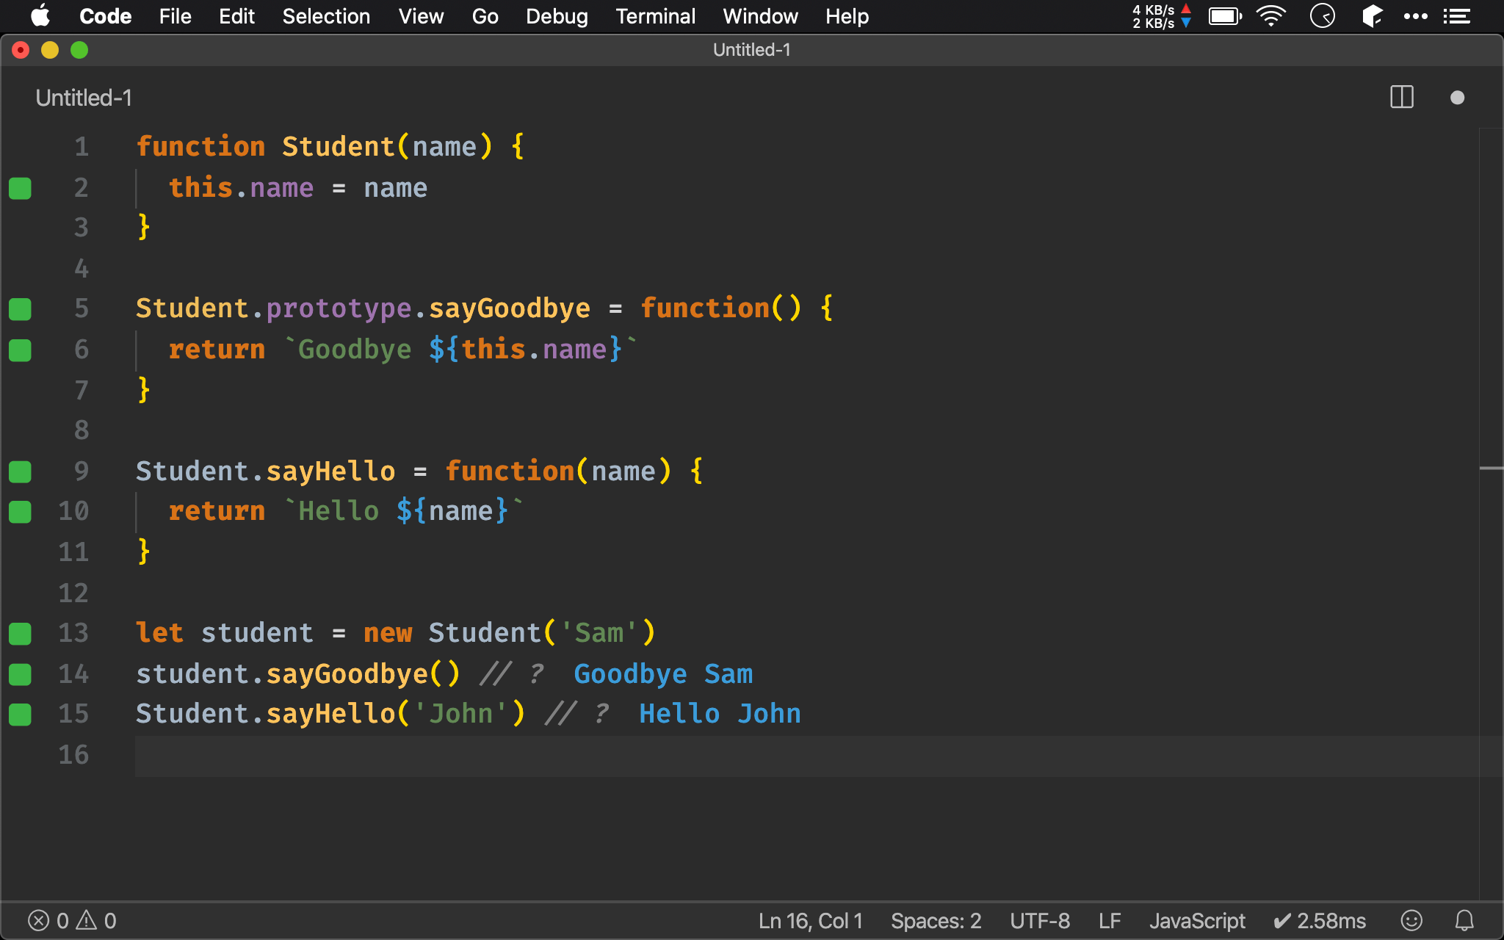This screenshot has height=940, width=1504.
Task: Open the Terminal menu
Action: (x=655, y=16)
